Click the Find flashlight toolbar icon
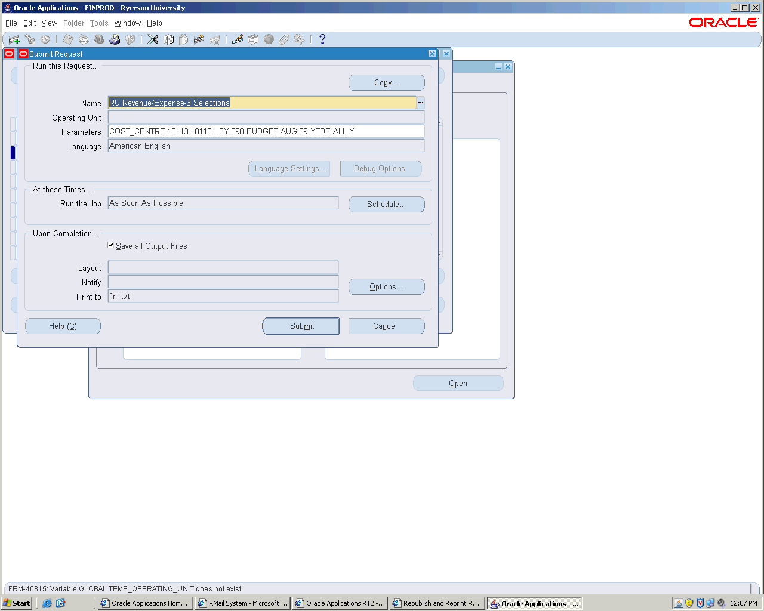 point(29,39)
